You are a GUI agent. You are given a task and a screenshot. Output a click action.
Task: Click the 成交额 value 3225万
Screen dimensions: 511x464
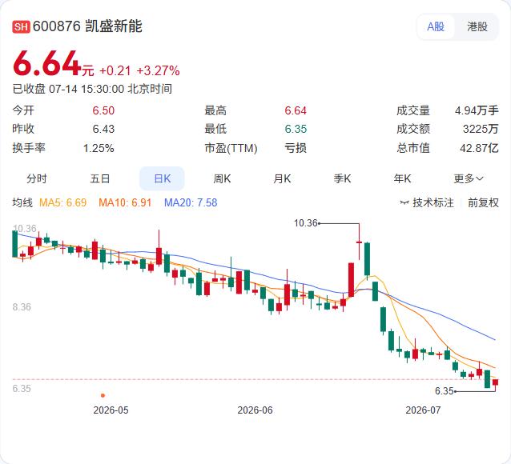[481, 129]
